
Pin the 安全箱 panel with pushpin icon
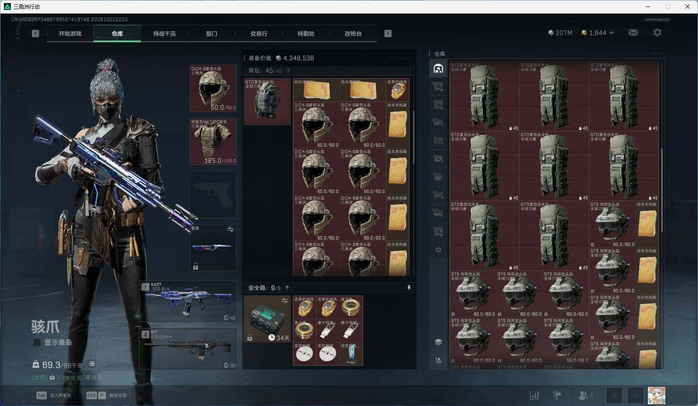coord(409,288)
